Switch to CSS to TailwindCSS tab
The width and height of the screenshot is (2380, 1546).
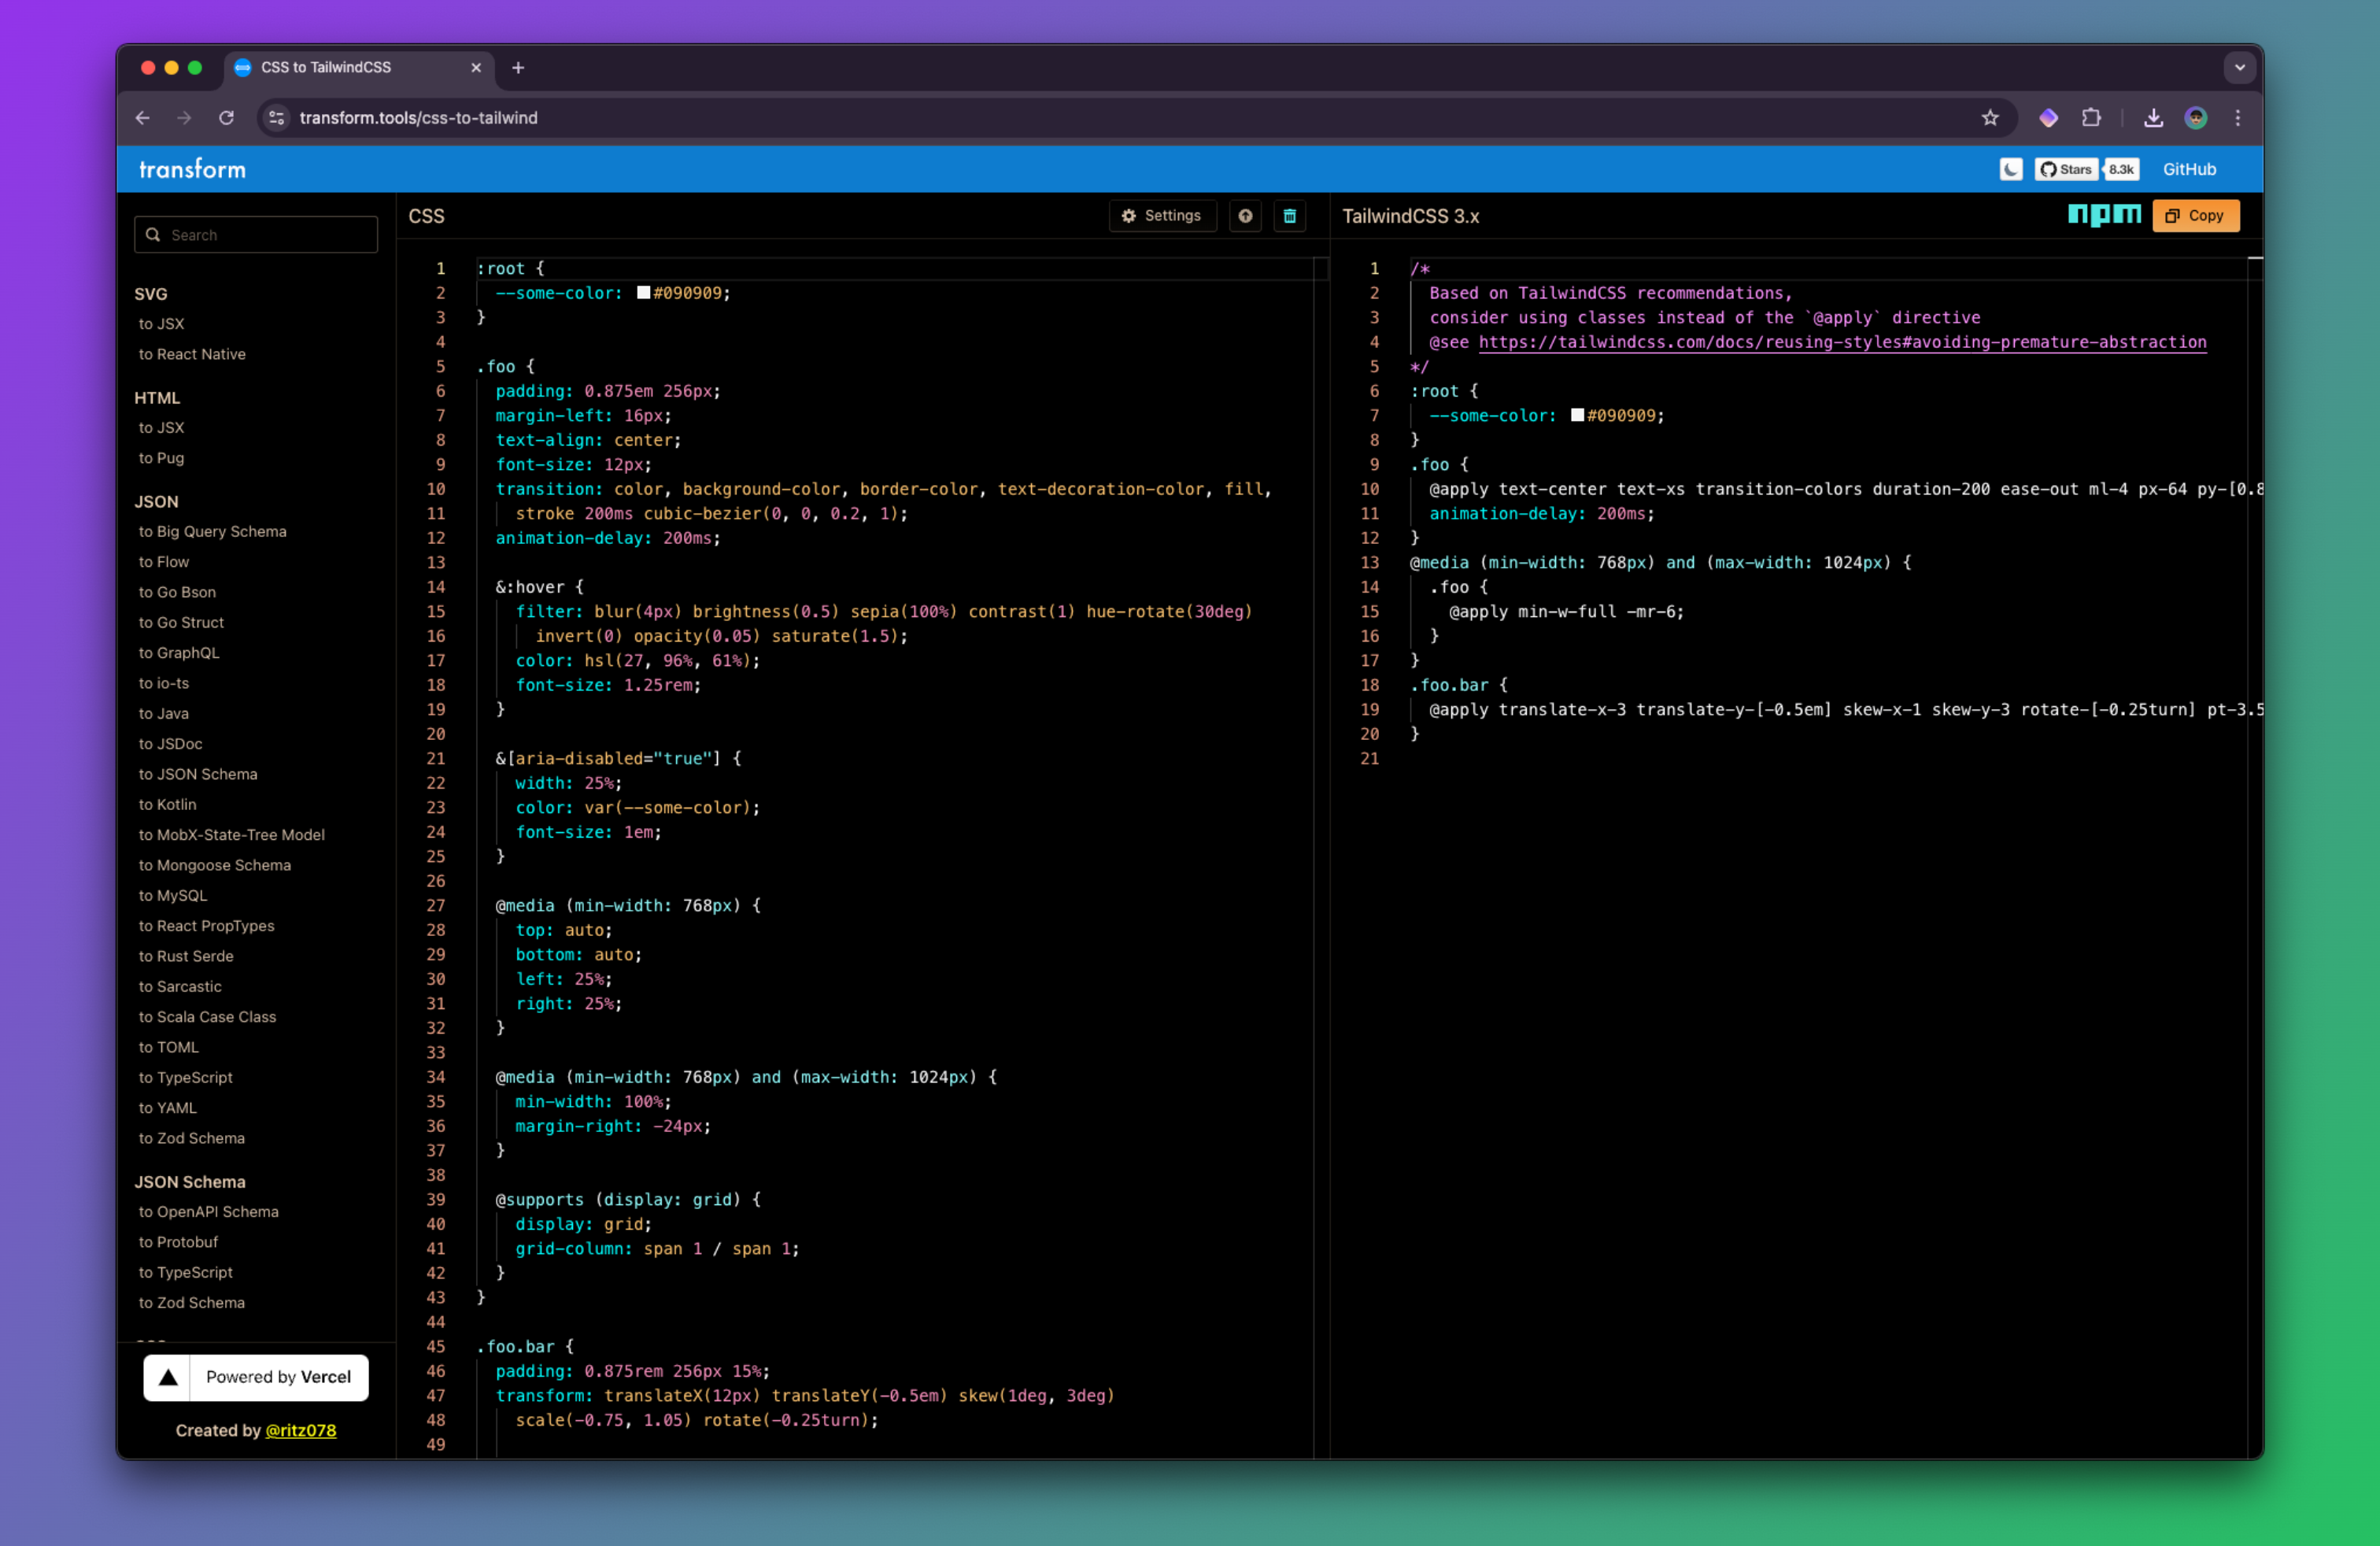359,68
